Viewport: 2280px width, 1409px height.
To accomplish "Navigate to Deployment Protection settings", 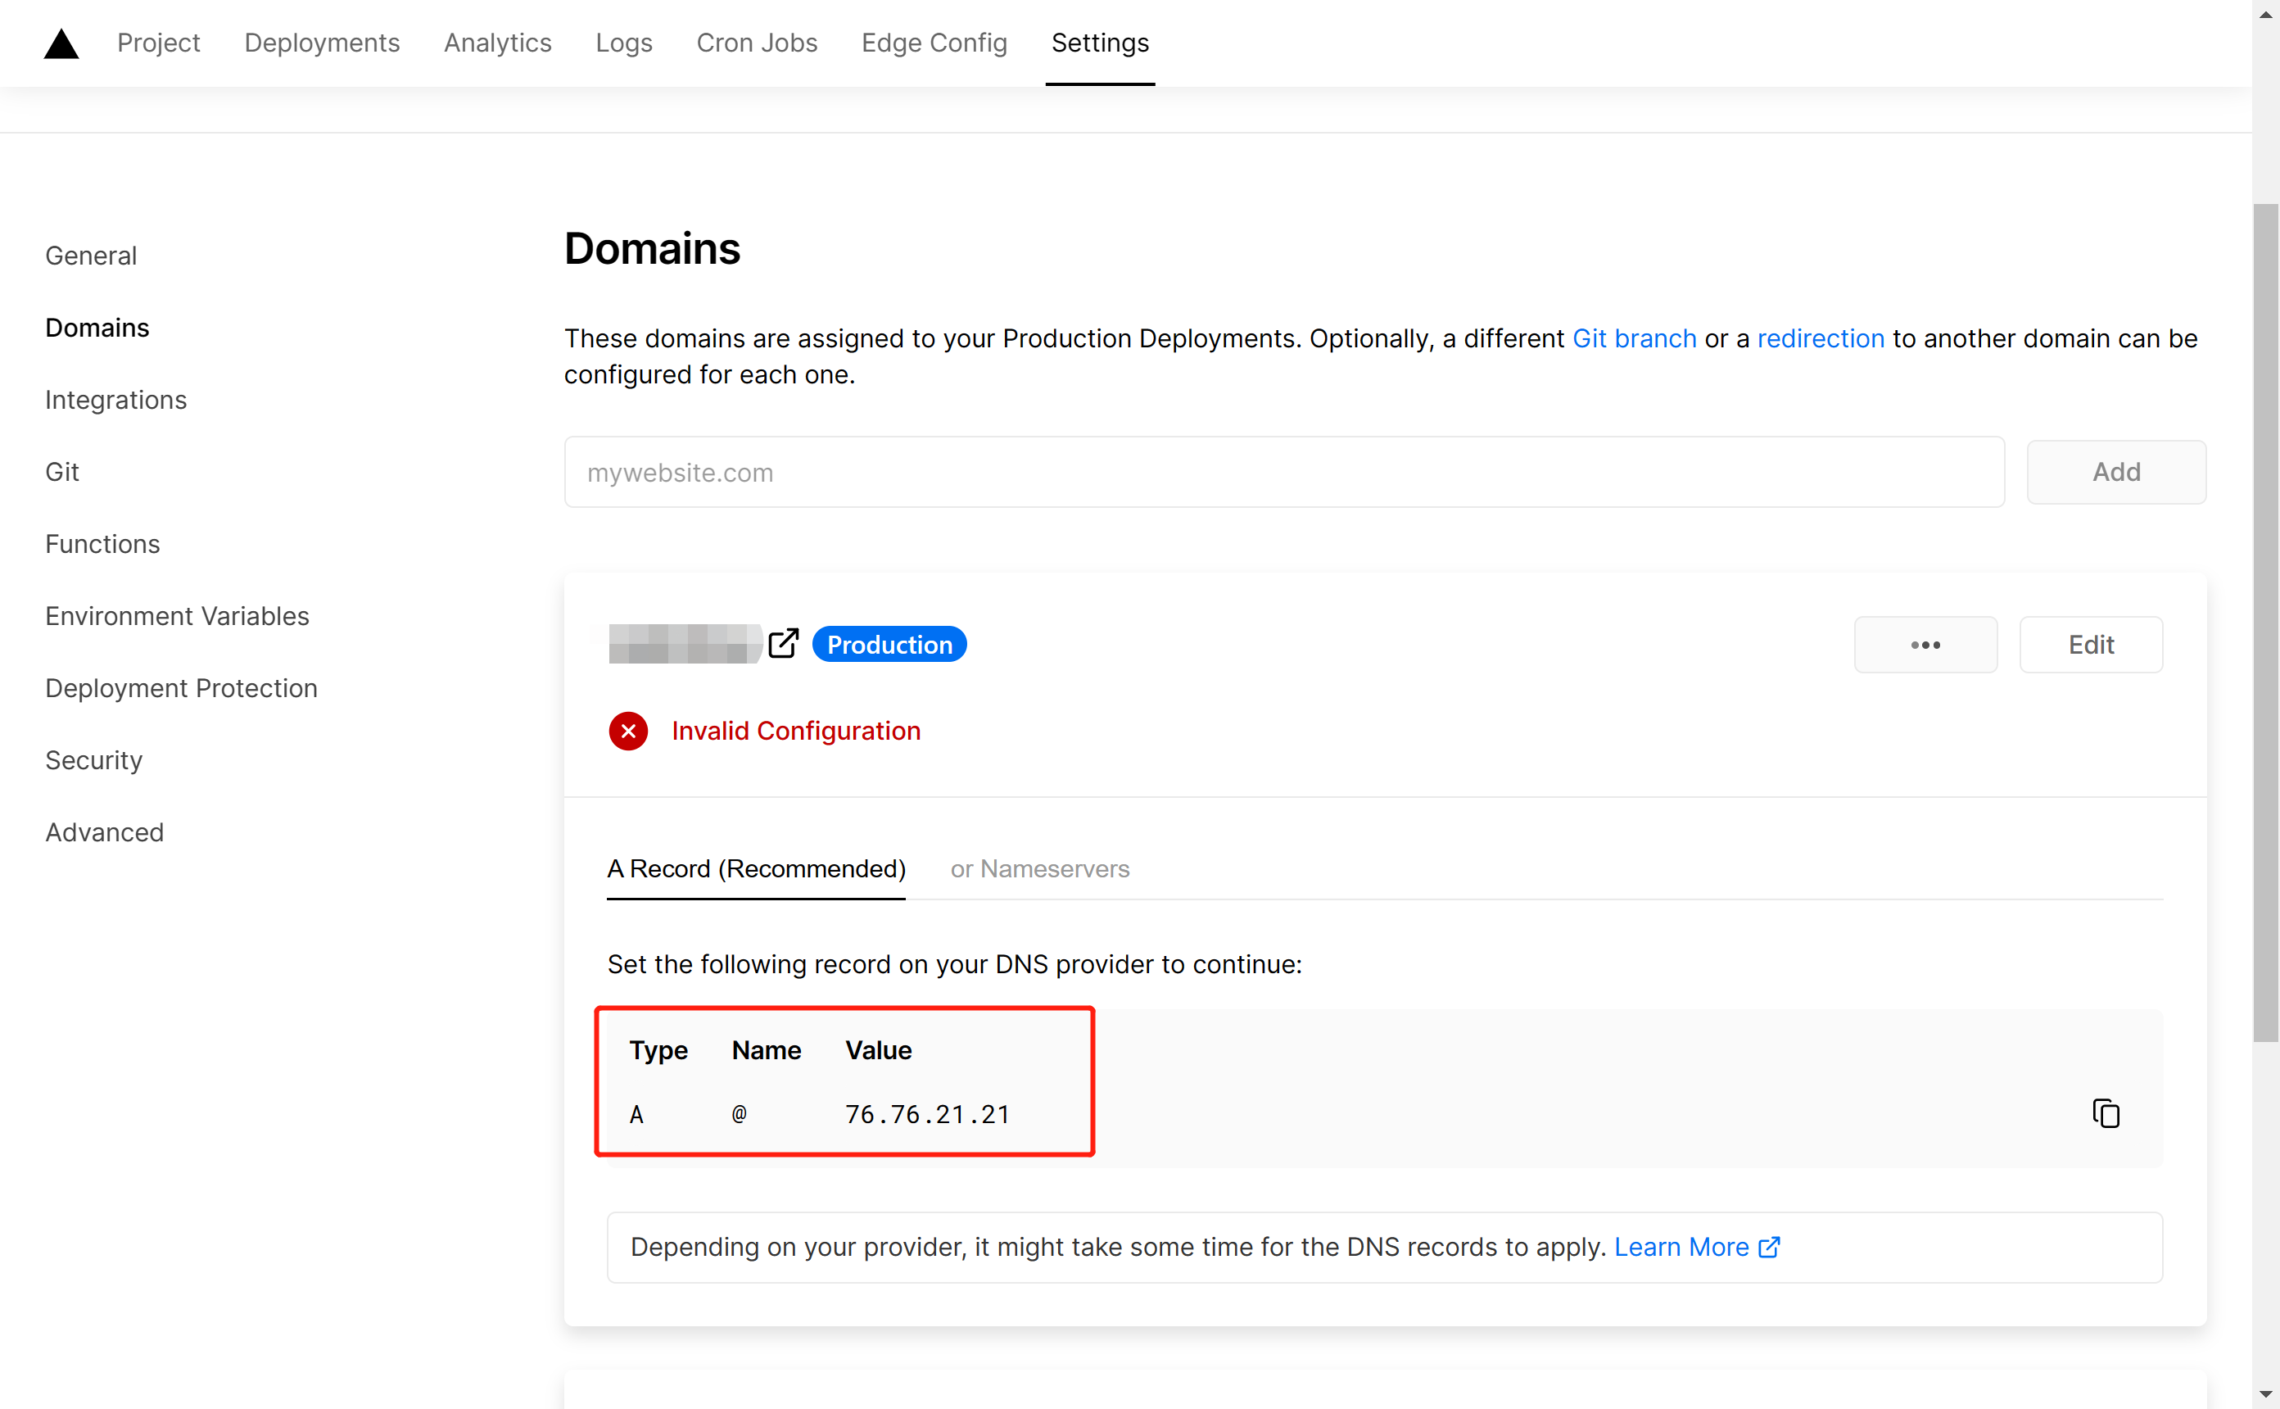I will click(x=182, y=688).
